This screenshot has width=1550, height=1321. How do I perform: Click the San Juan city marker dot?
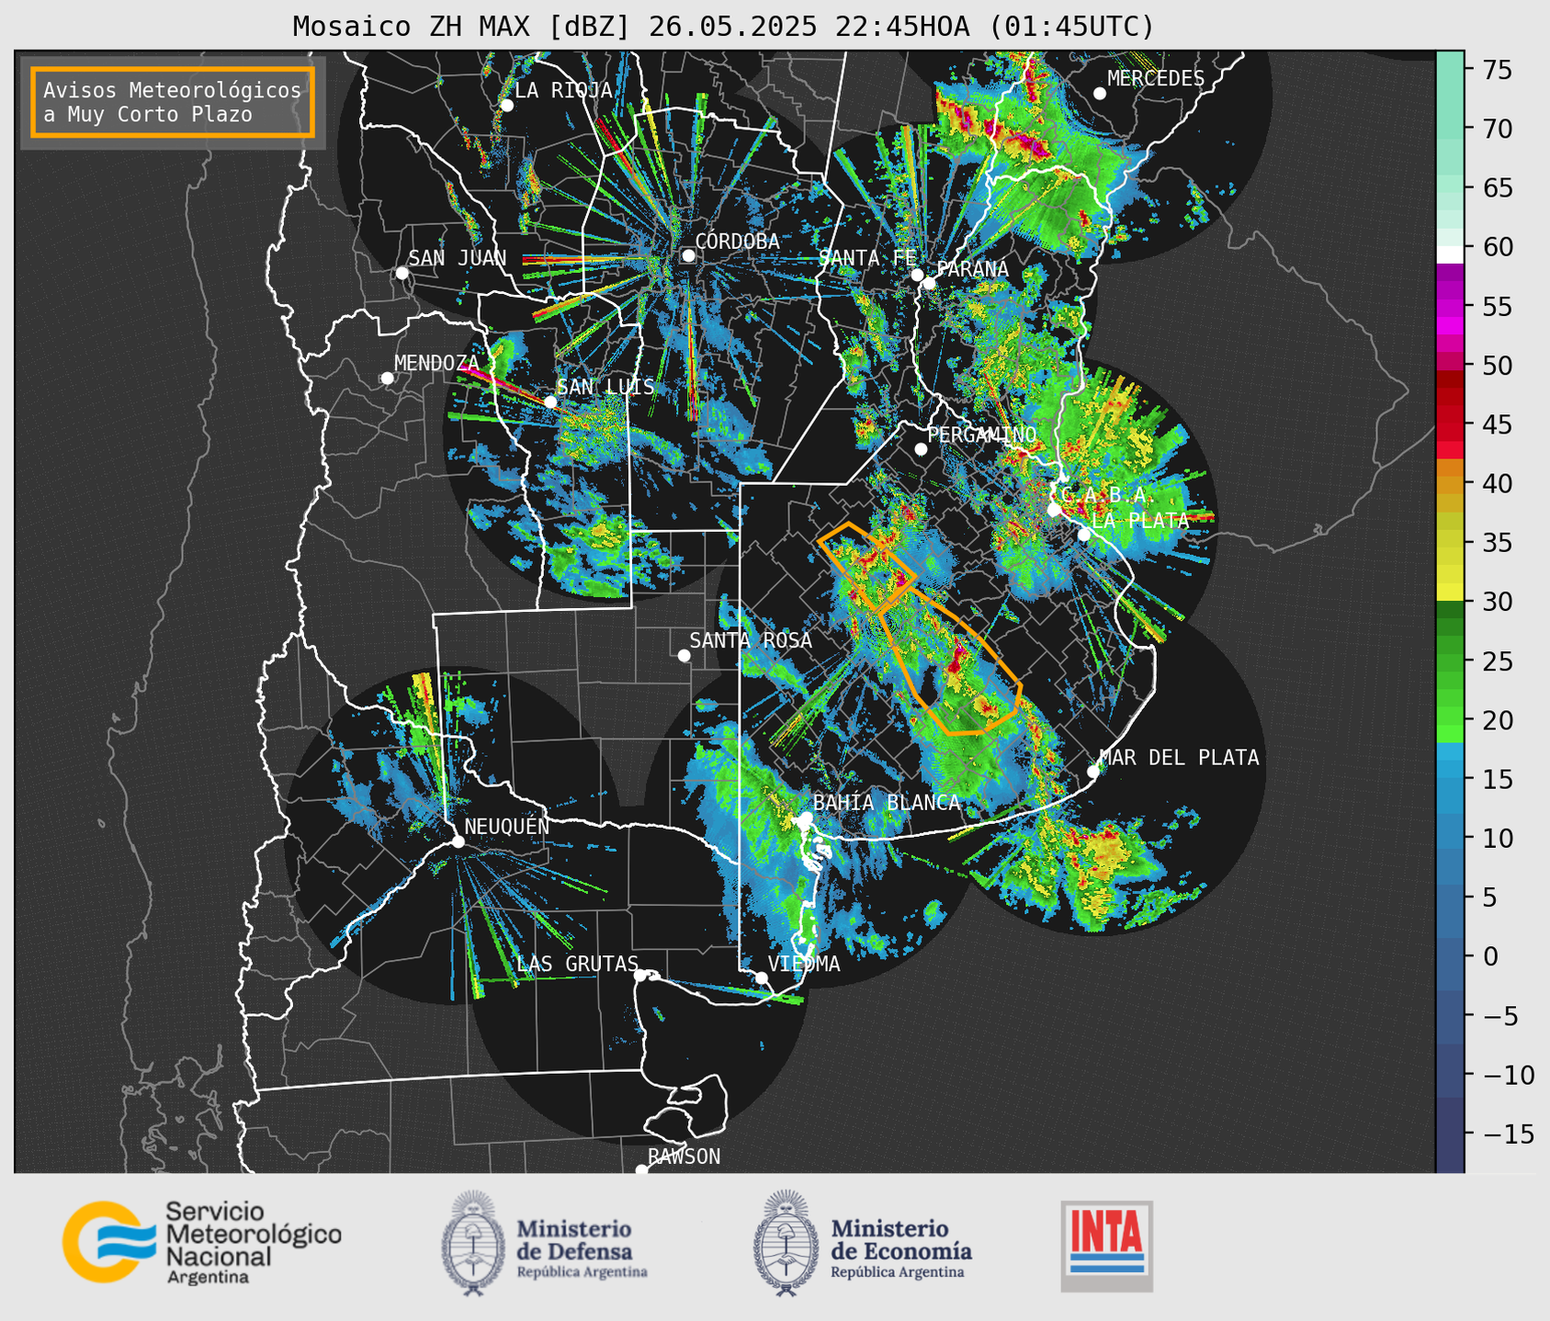coord(402,274)
